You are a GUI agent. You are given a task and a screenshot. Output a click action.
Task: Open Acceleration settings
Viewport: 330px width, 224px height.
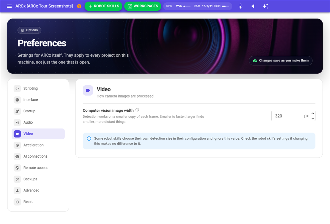click(x=38, y=145)
